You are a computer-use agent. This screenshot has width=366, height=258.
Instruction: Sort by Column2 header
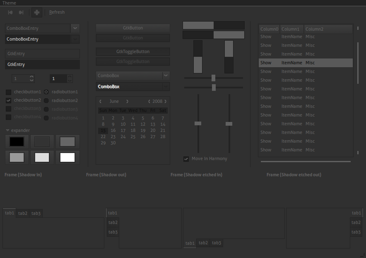click(328, 29)
